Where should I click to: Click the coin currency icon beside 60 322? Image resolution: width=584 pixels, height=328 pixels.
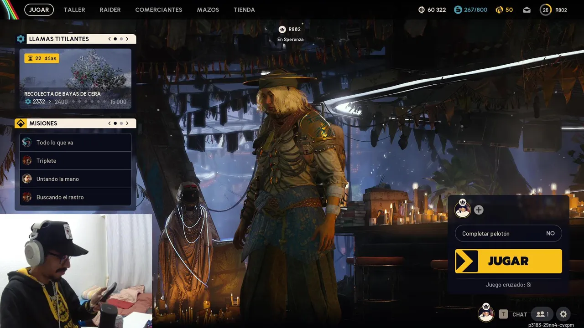(x=422, y=10)
